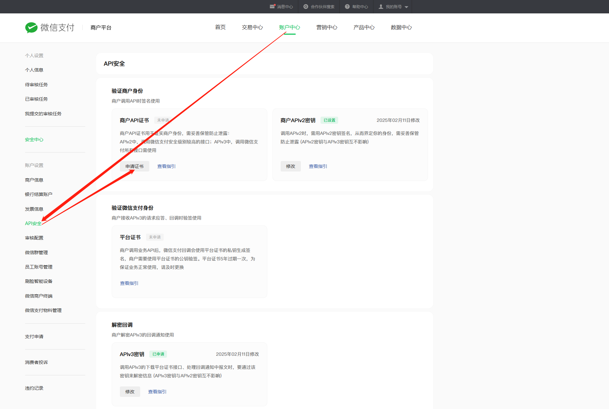Click 修改 button for APIv3密钥
The width and height of the screenshot is (609, 409).
click(x=130, y=392)
